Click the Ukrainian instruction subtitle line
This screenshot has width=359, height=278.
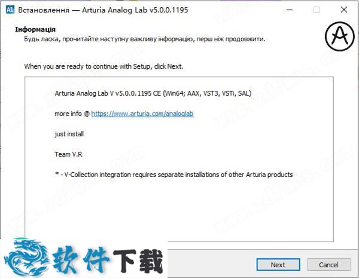(x=145, y=39)
